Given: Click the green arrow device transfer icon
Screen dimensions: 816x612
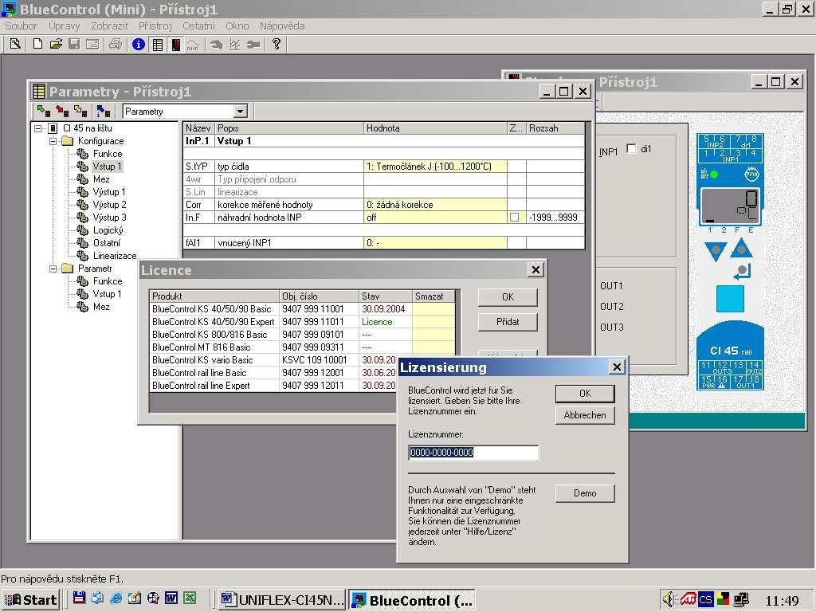Looking at the screenshot, I should click(x=44, y=111).
